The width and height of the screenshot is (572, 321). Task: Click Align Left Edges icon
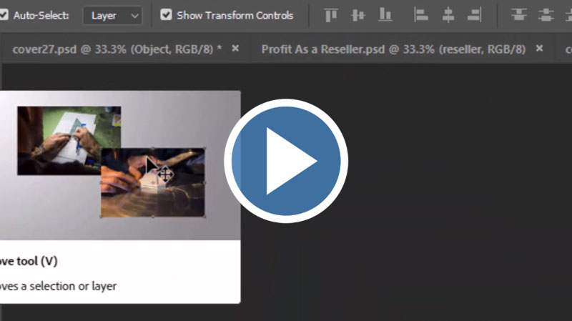tap(422, 14)
